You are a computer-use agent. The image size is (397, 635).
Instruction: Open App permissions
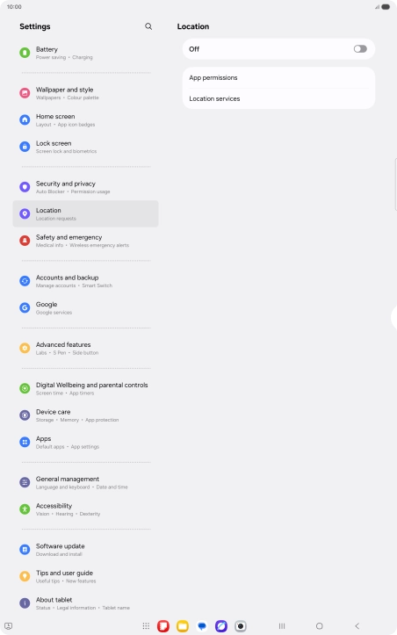pyautogui.click(x=278, y=78)
